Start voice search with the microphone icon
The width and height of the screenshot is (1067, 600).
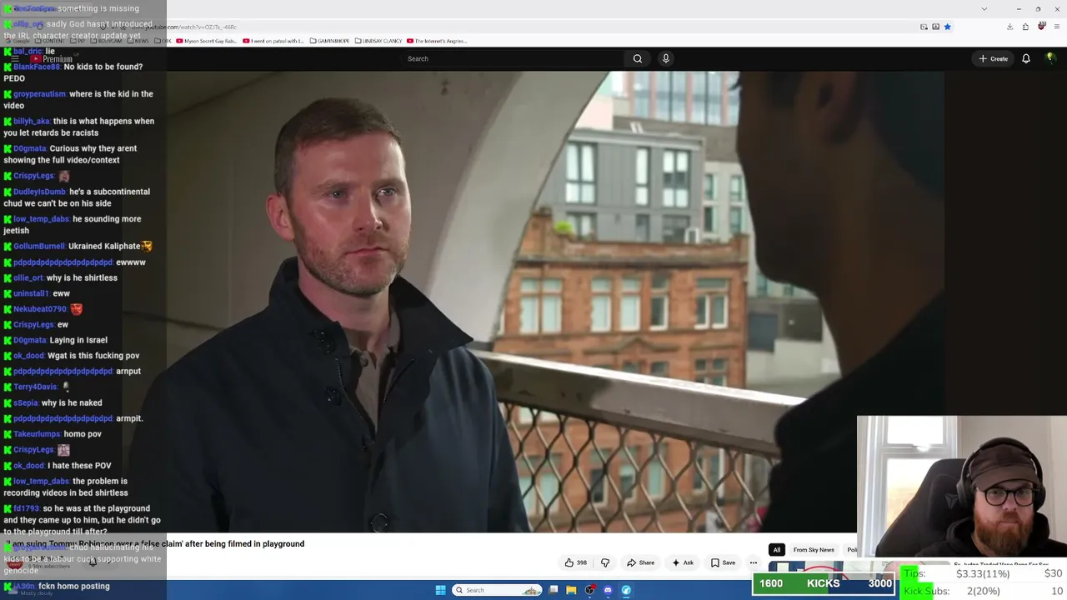665,58
